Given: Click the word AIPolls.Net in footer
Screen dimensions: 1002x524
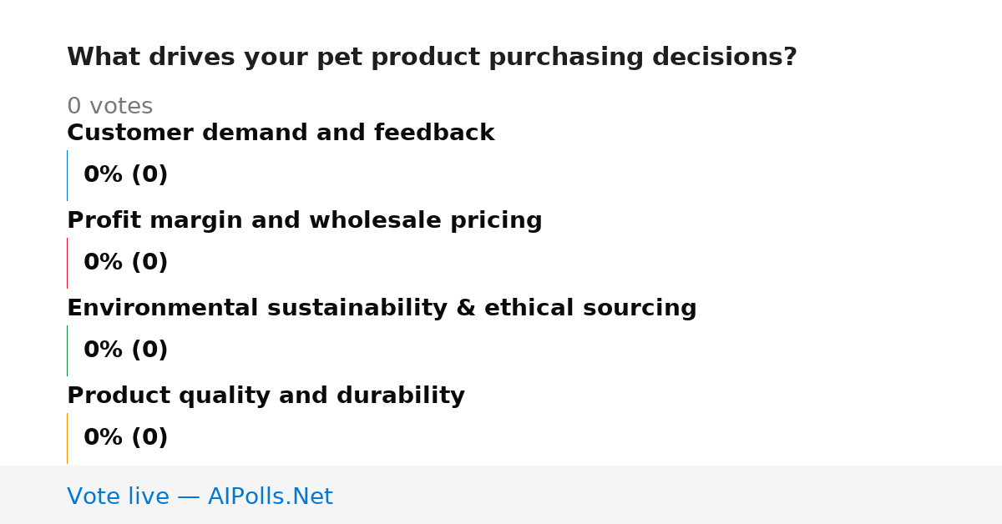Looking at the screenshot, I should tap(271, 496).
